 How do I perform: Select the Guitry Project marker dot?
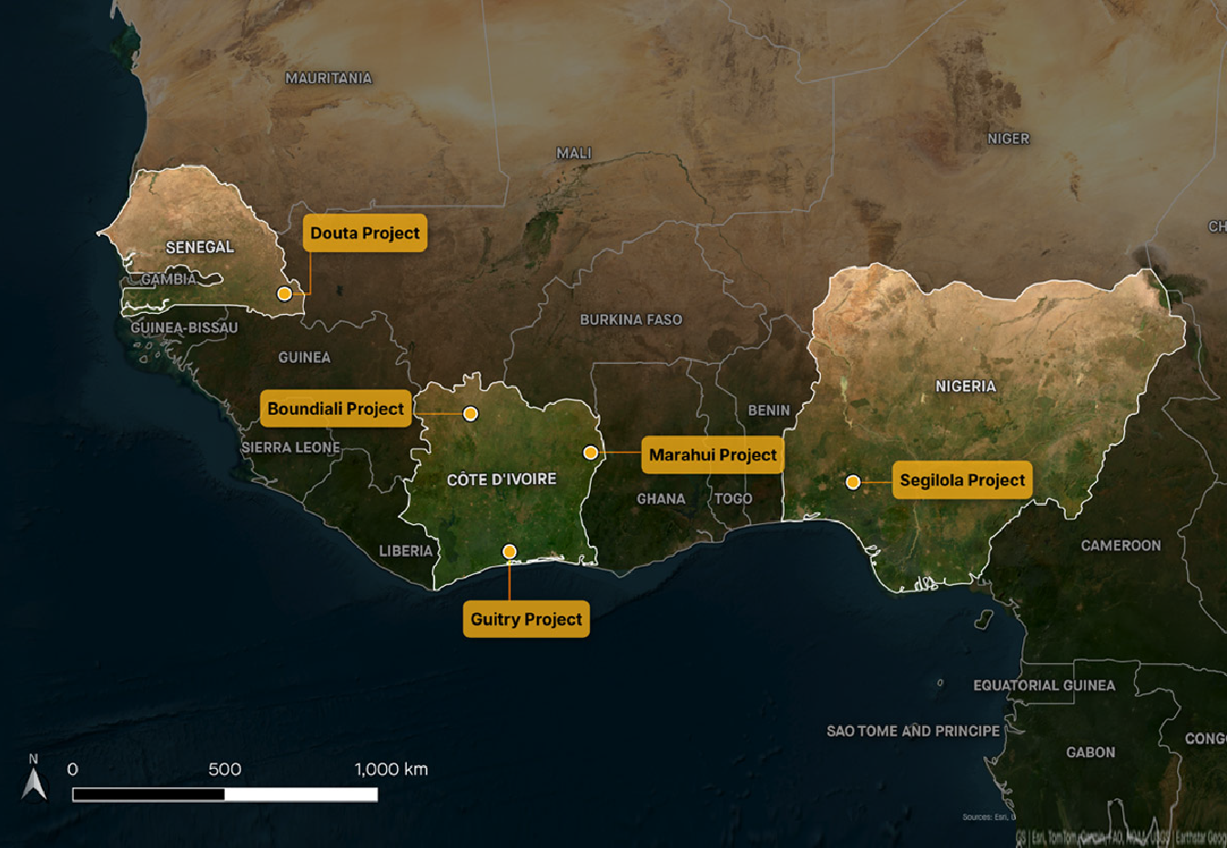click(x=508, y=550)
